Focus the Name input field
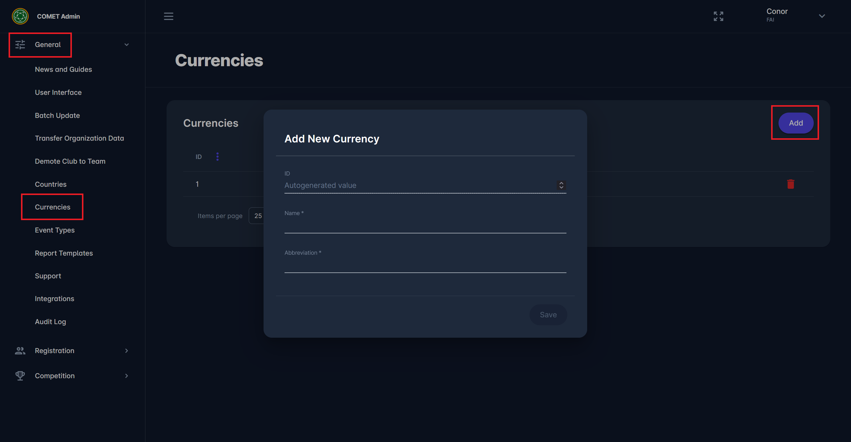Image resolution: width=851 pixels, height=442 pixels. point(425,226)
